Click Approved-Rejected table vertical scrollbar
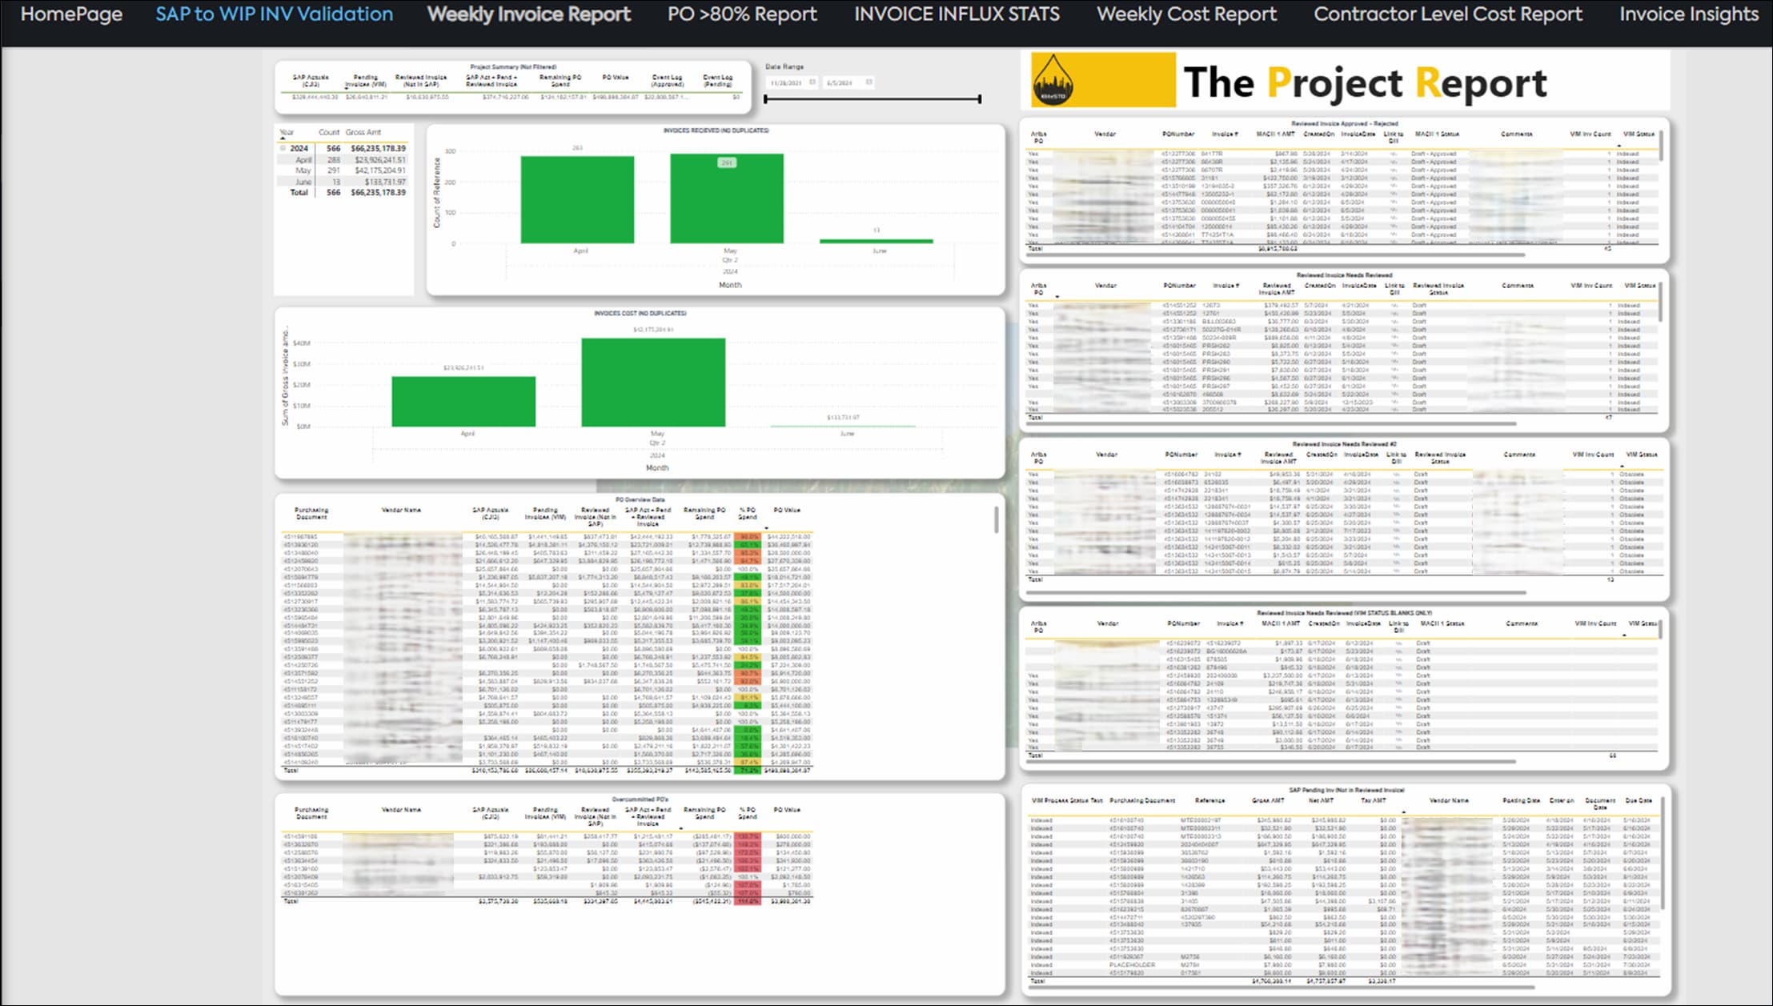Screen dimensions: 1773x1006 (1661, 147)
